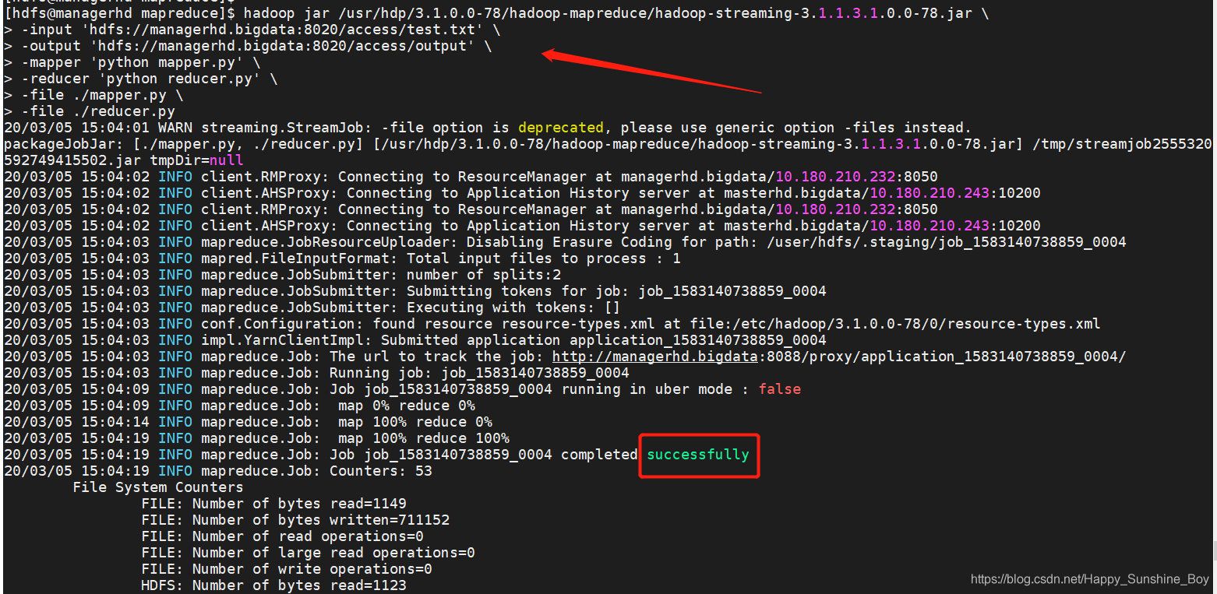Click the 'Disabling Erasure Coding for path' line
The image size is (1217, 594).
565,242
